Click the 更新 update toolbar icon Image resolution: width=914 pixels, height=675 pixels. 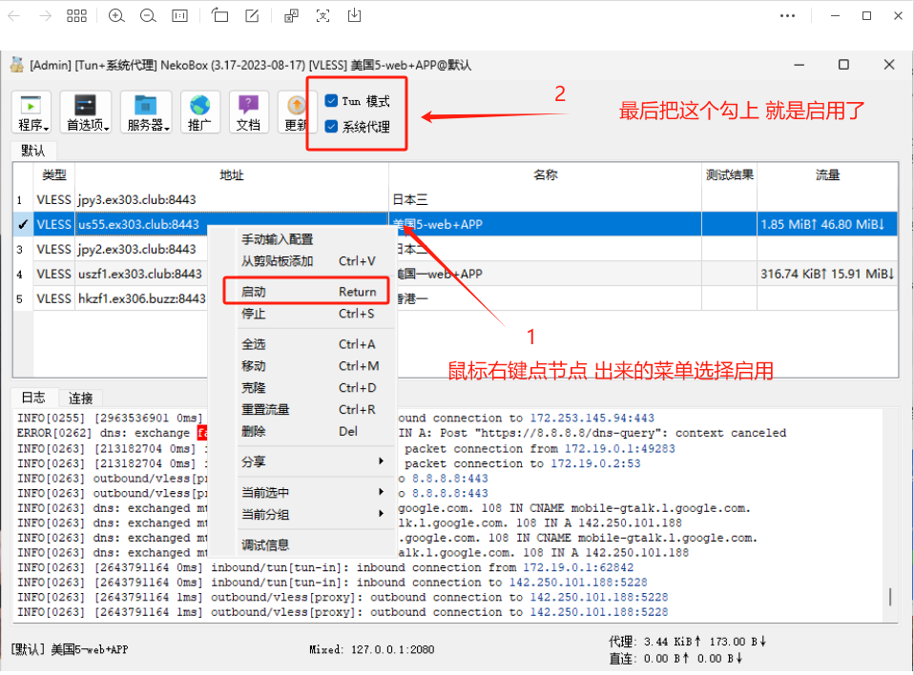(293, 112)
